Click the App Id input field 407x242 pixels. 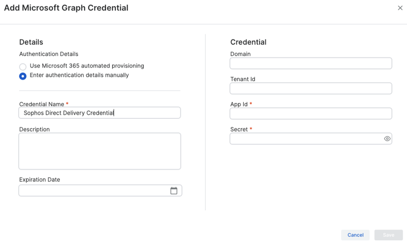point(310,114)
